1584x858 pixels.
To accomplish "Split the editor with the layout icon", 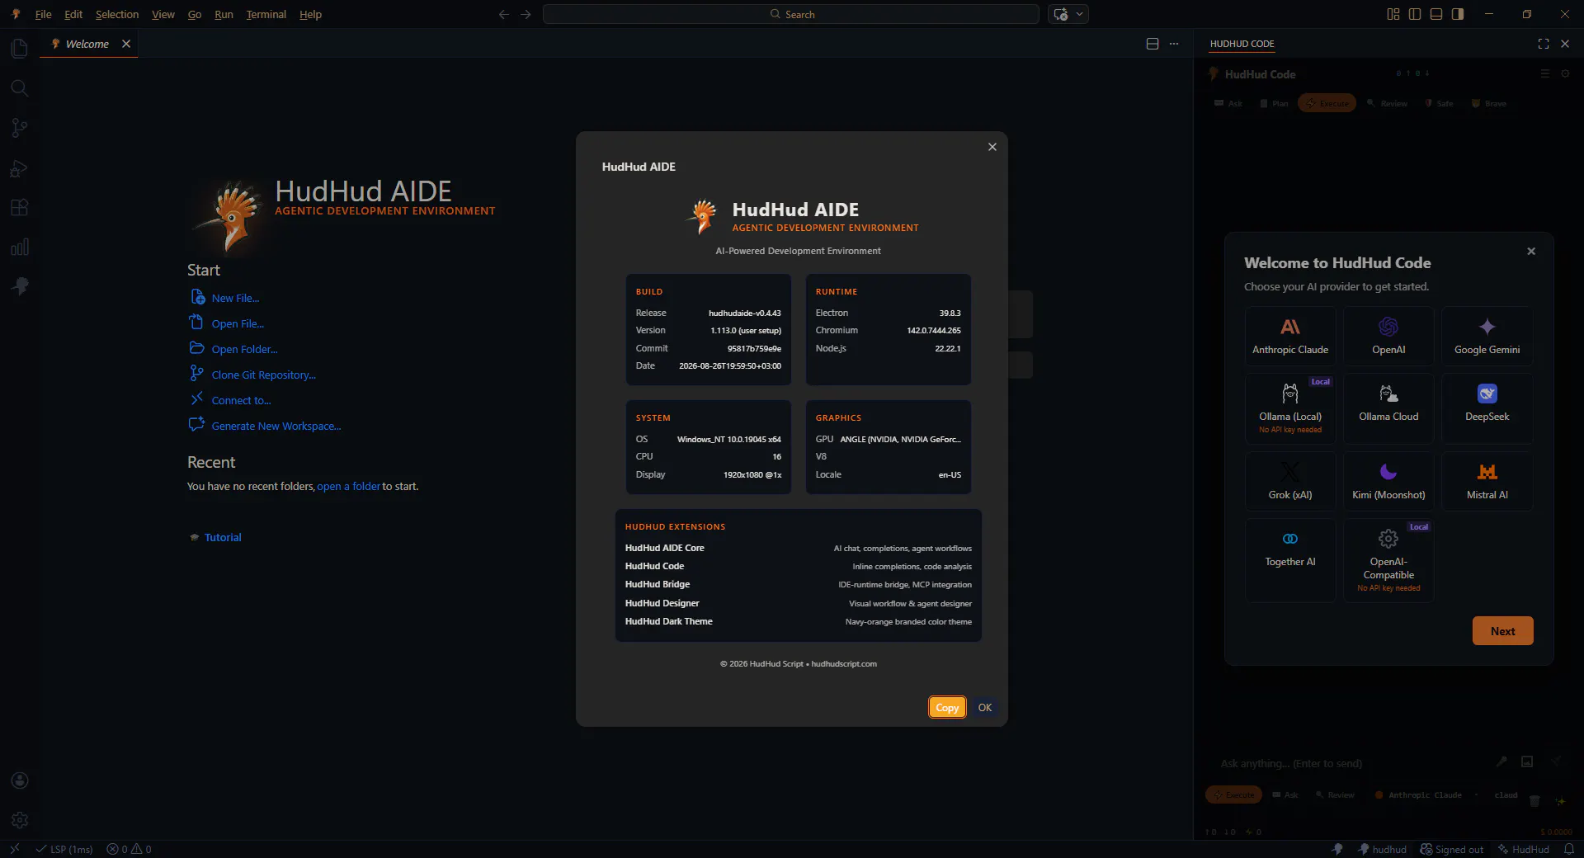I will pyautogui.click(x=1153, y=44).
